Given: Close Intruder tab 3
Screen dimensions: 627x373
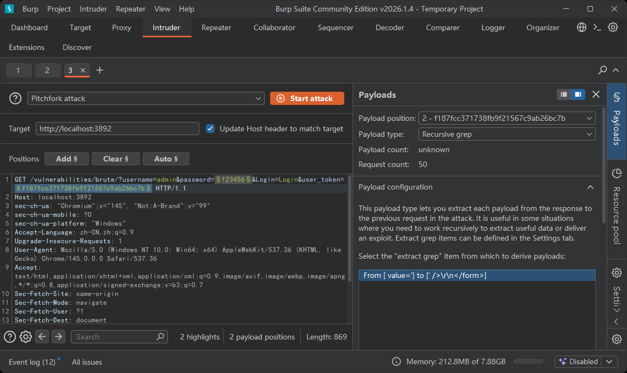Looking at the screenshot, I should coord(83,70).
